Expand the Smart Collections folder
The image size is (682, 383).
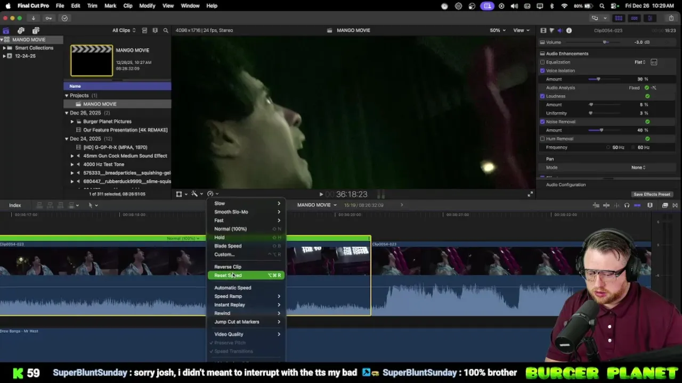click(4, 48)
